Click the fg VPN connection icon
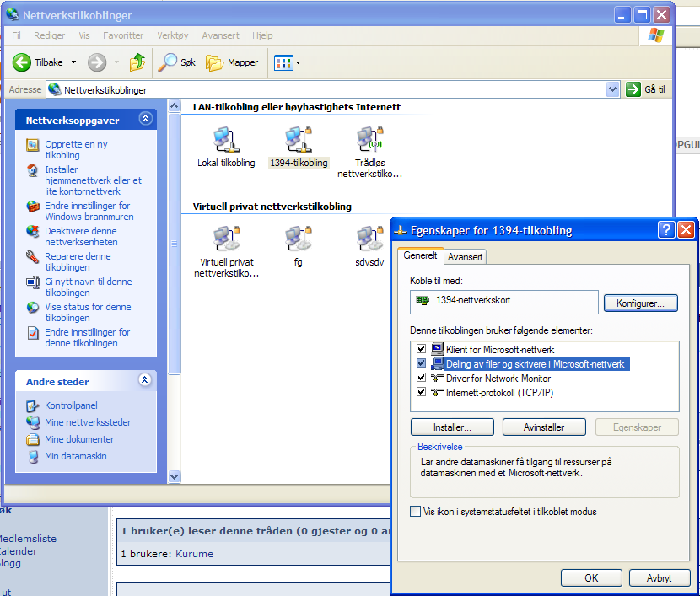The width and height of the screenshot is (700, 596). (298, 239)
